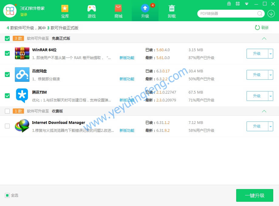Open 百度网盘 upgrade dropdown arrow
Viewport: 279px width, 206px height.
point(270,75)
